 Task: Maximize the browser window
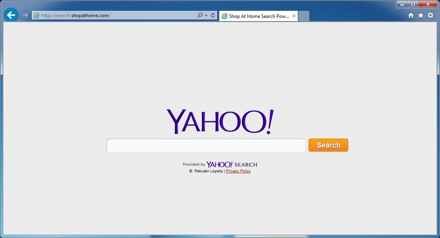point(413,4)
